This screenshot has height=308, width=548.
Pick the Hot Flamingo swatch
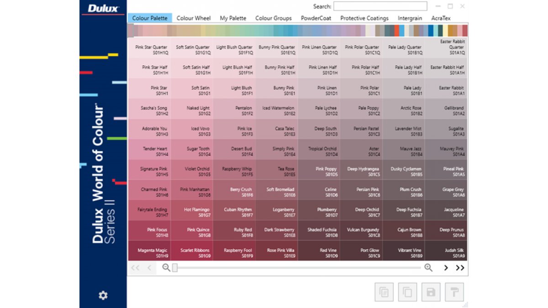pyautogui.click(x=192, y=210)
